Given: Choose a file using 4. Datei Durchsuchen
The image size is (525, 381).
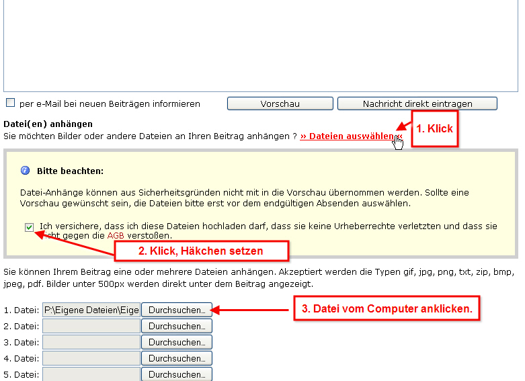Looking at the screenshot, I should click(x=176, y=358).
